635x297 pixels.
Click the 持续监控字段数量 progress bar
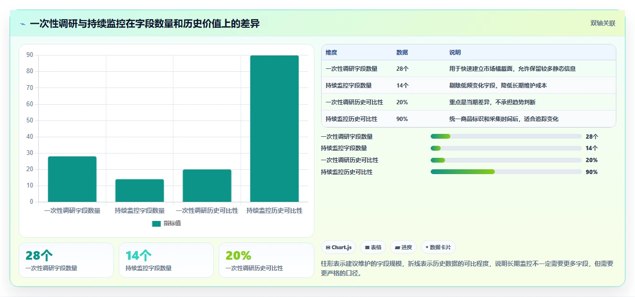506,148
